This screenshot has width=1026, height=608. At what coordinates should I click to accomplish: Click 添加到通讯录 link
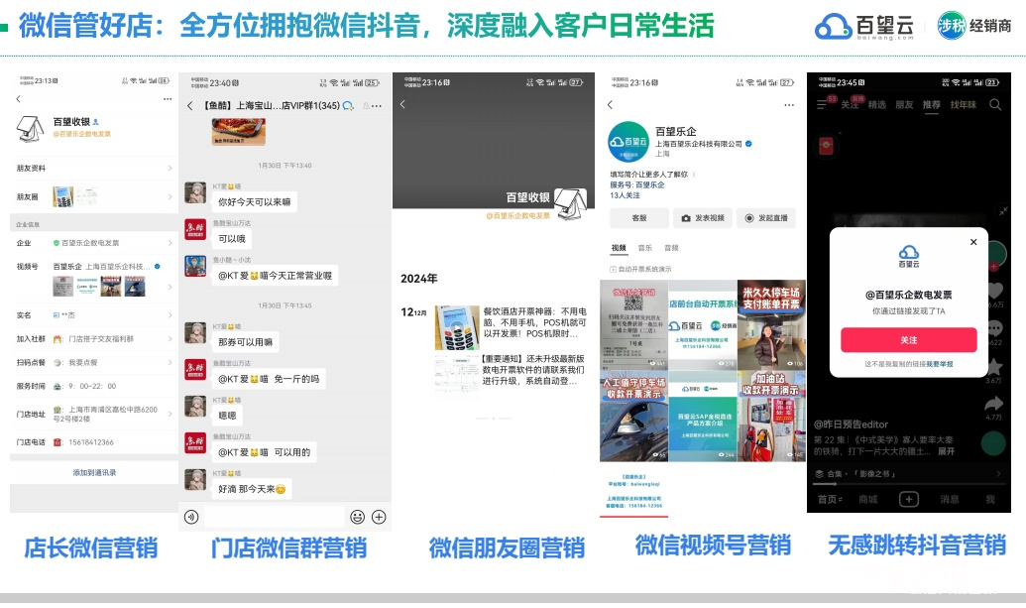(x=94, y=473)
